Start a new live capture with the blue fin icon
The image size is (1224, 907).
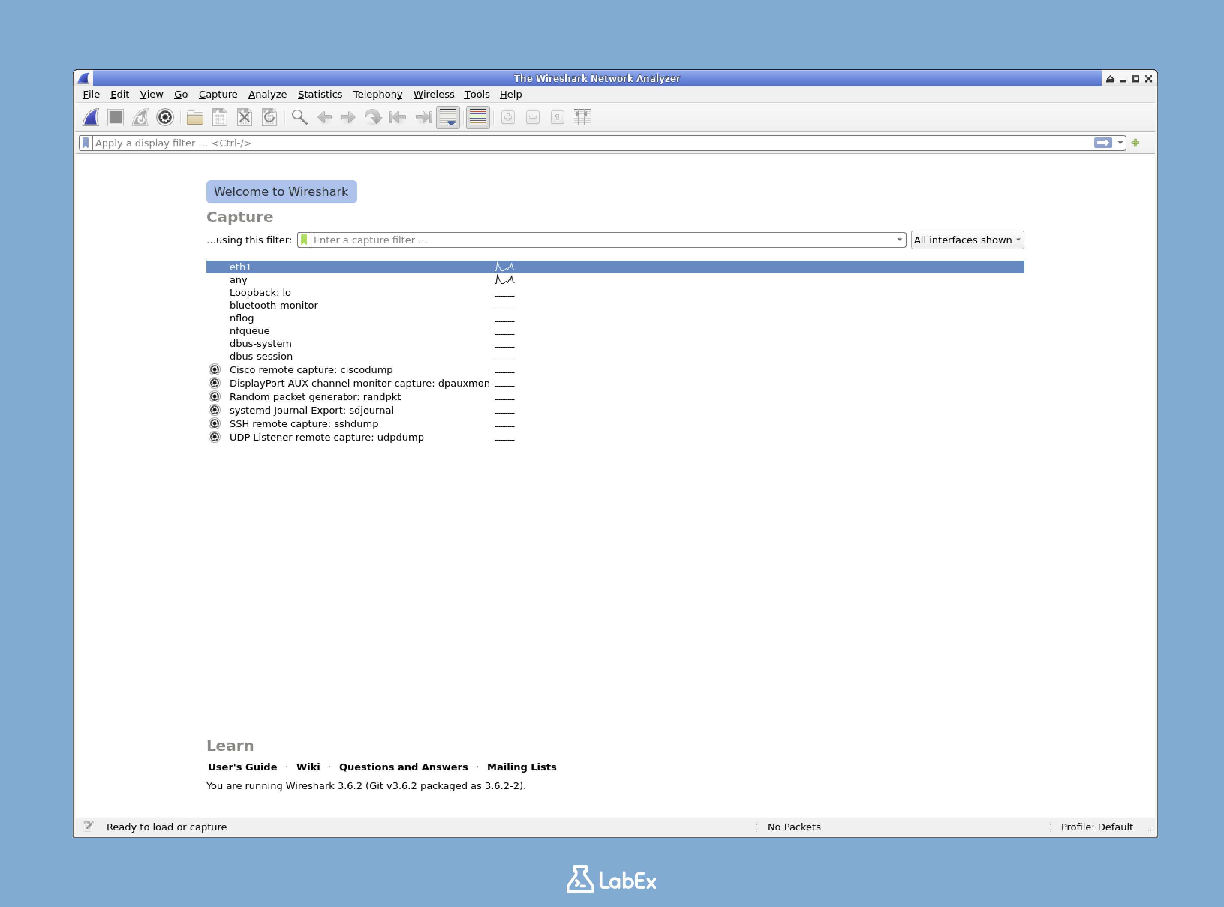pyautogui.click(x=90, y=117)
